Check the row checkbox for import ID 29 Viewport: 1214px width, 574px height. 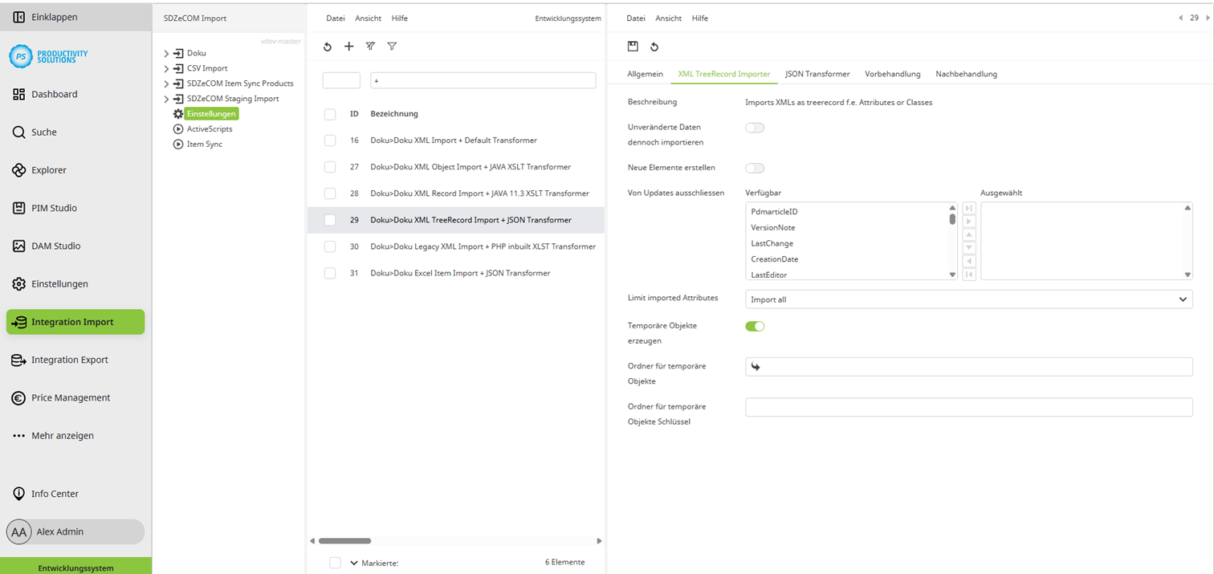(x=329, y=219)
